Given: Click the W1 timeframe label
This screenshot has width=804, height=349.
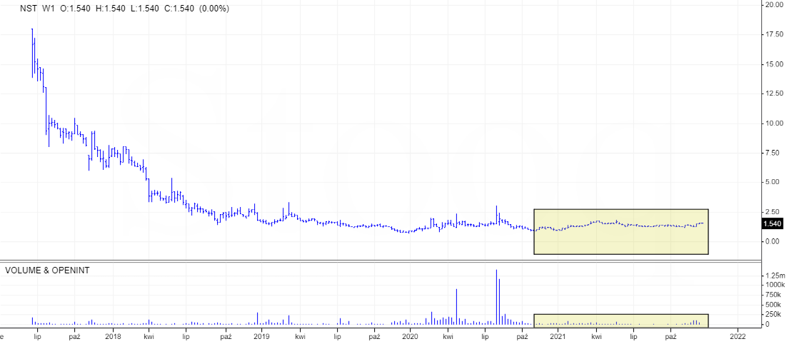Looking at the screenshot, I should pyautogui.click(x=49, y=9).
